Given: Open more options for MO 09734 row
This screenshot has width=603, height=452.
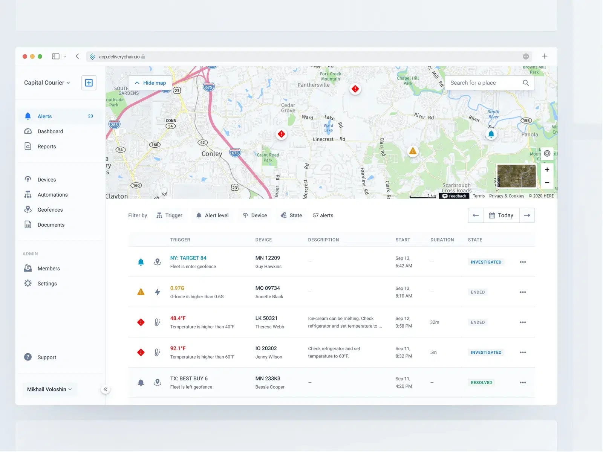Looking at the screenshot, I should point(523,292).
